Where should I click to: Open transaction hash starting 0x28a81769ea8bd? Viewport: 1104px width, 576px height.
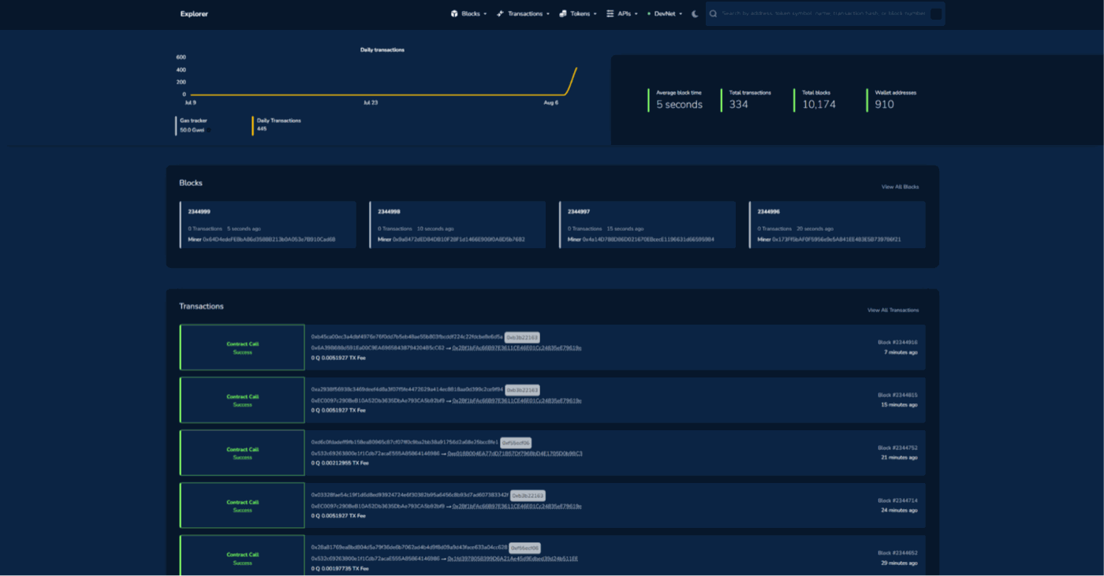pyautogui.click(x=409, y=547)
